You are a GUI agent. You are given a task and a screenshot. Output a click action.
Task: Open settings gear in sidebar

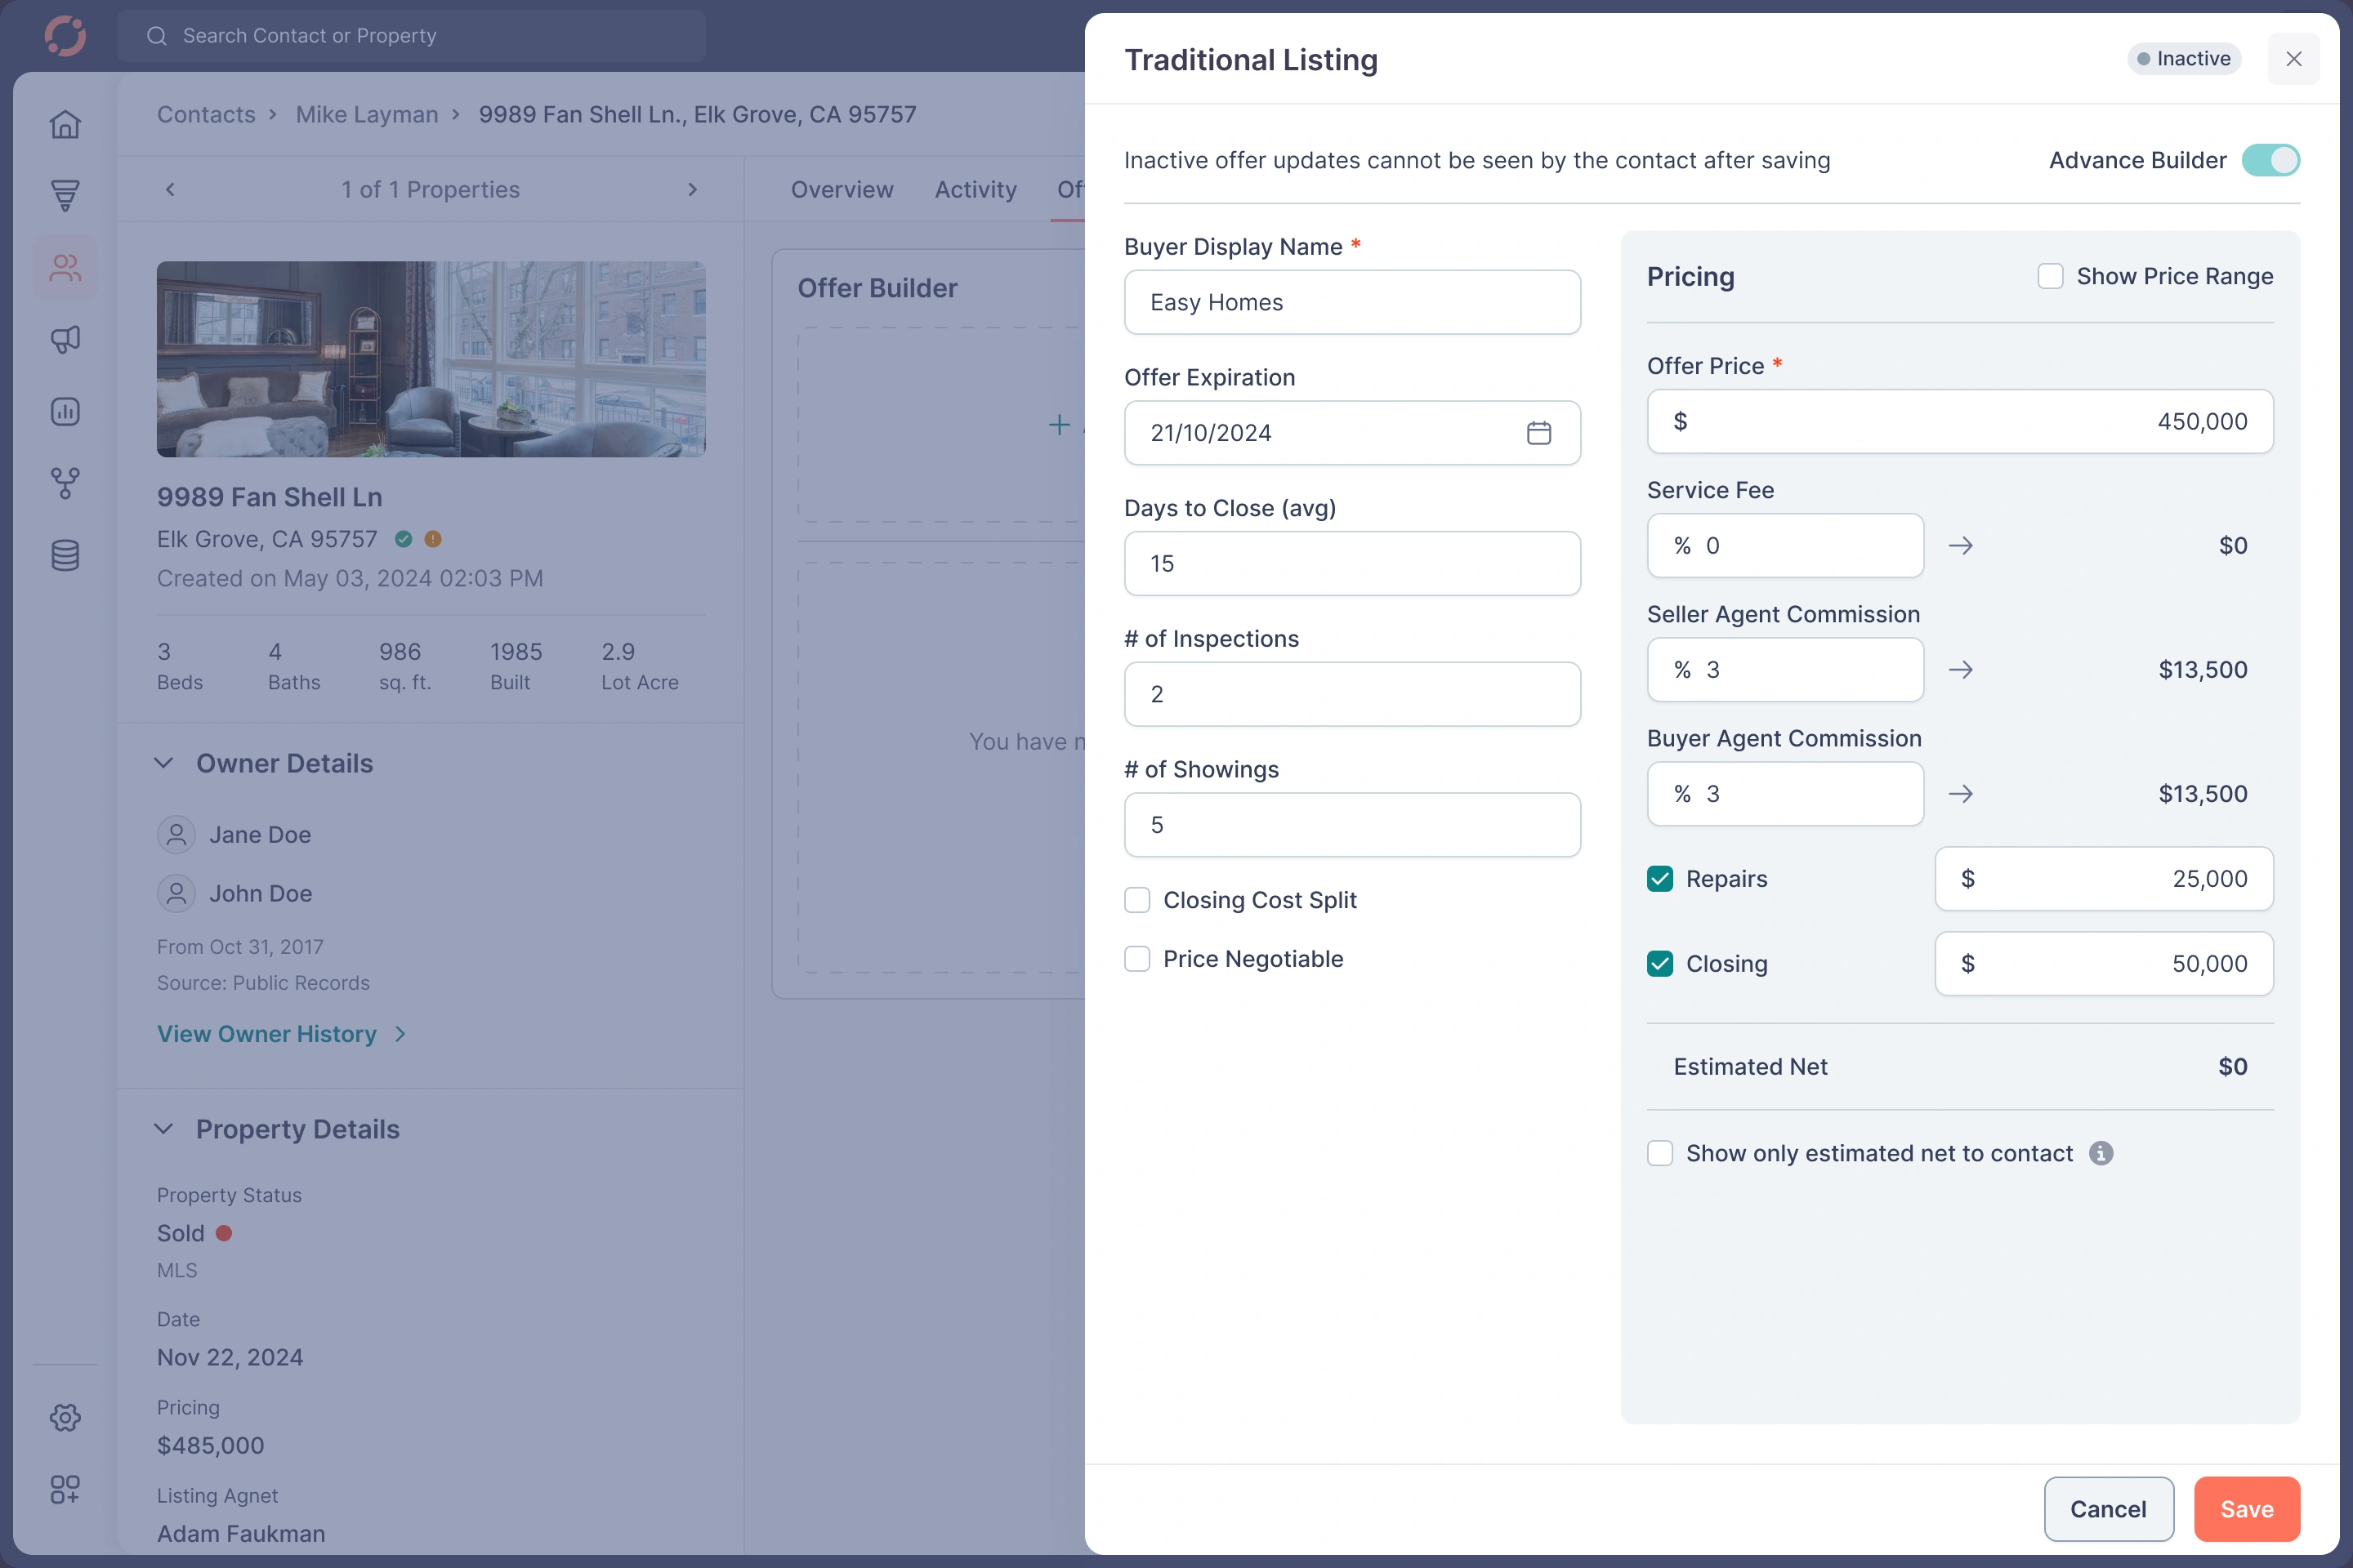(65, 1417)
